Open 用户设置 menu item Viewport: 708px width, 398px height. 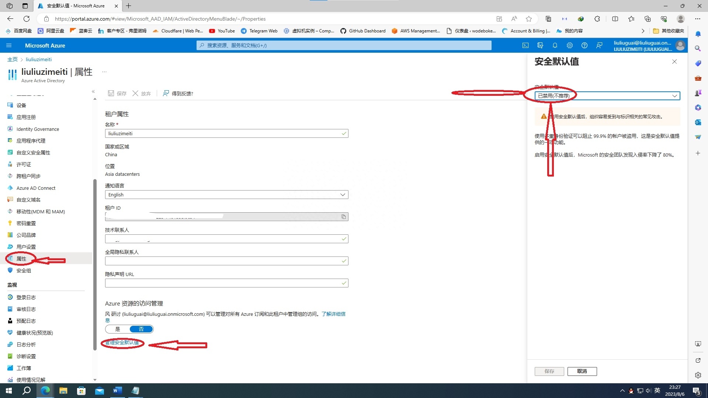26,247
